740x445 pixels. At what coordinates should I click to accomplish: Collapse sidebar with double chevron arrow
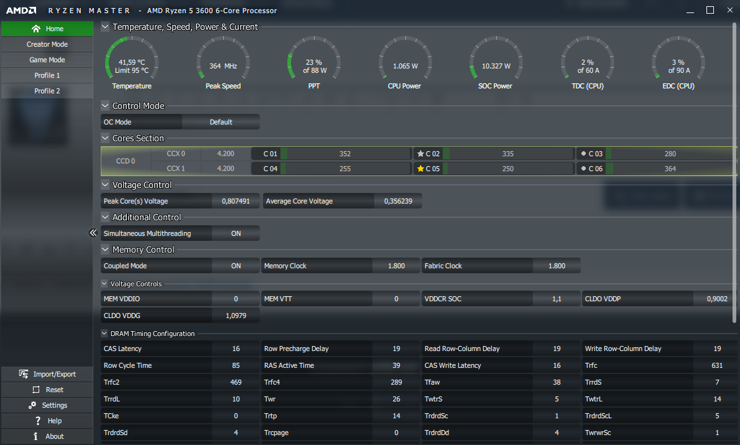(x=93, y=233)
